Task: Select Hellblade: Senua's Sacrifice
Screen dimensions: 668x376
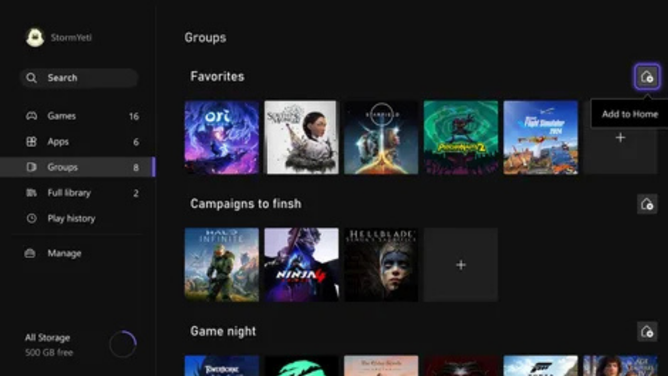Action: coord(381,265)
